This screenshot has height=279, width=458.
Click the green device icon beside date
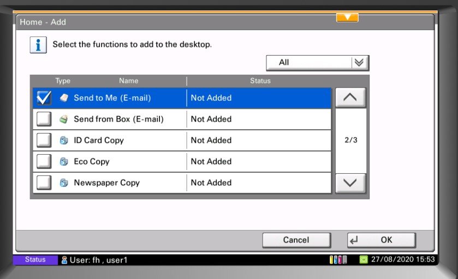(x=364, y=259)
